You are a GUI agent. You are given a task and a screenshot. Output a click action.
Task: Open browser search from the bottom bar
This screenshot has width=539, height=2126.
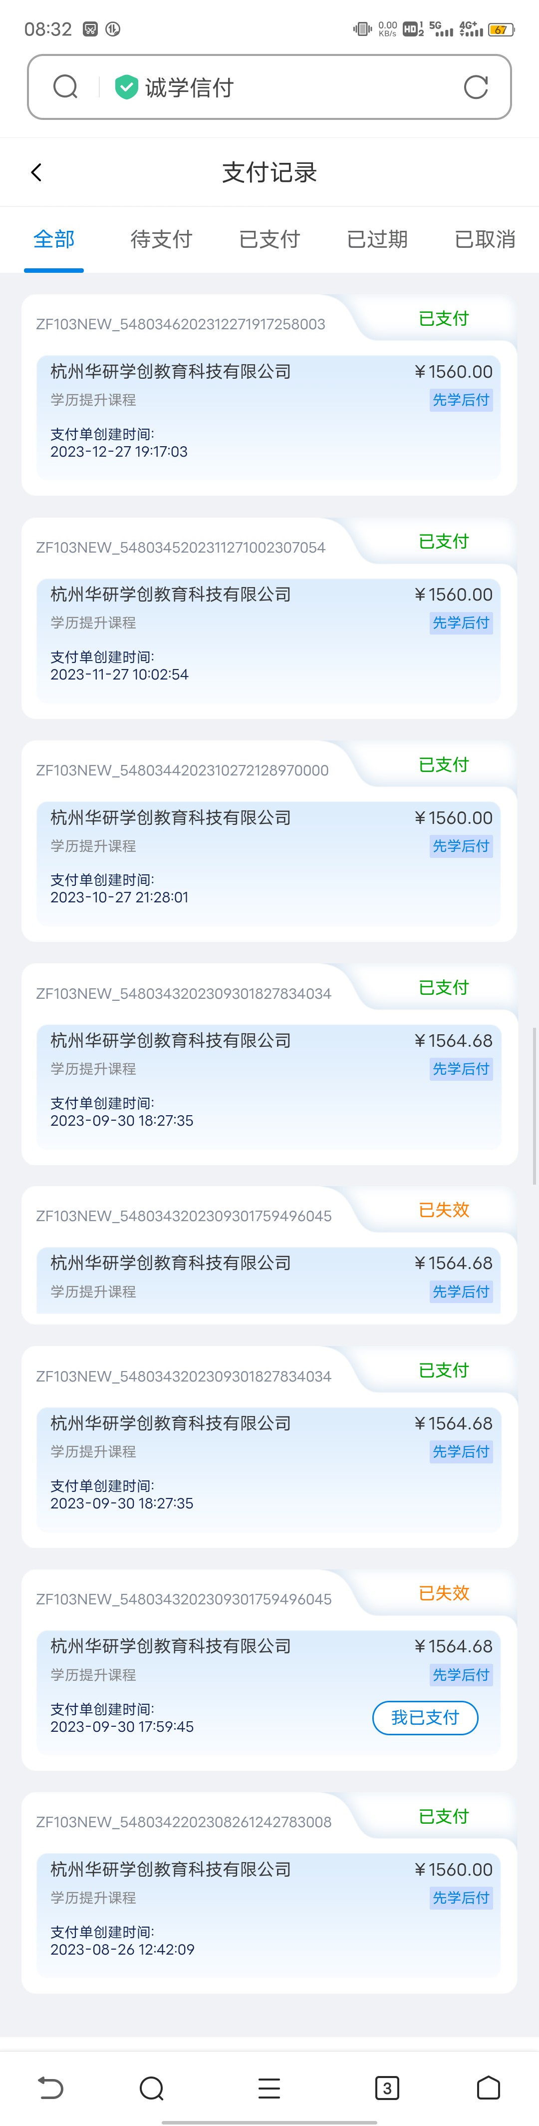(152, 2087)
